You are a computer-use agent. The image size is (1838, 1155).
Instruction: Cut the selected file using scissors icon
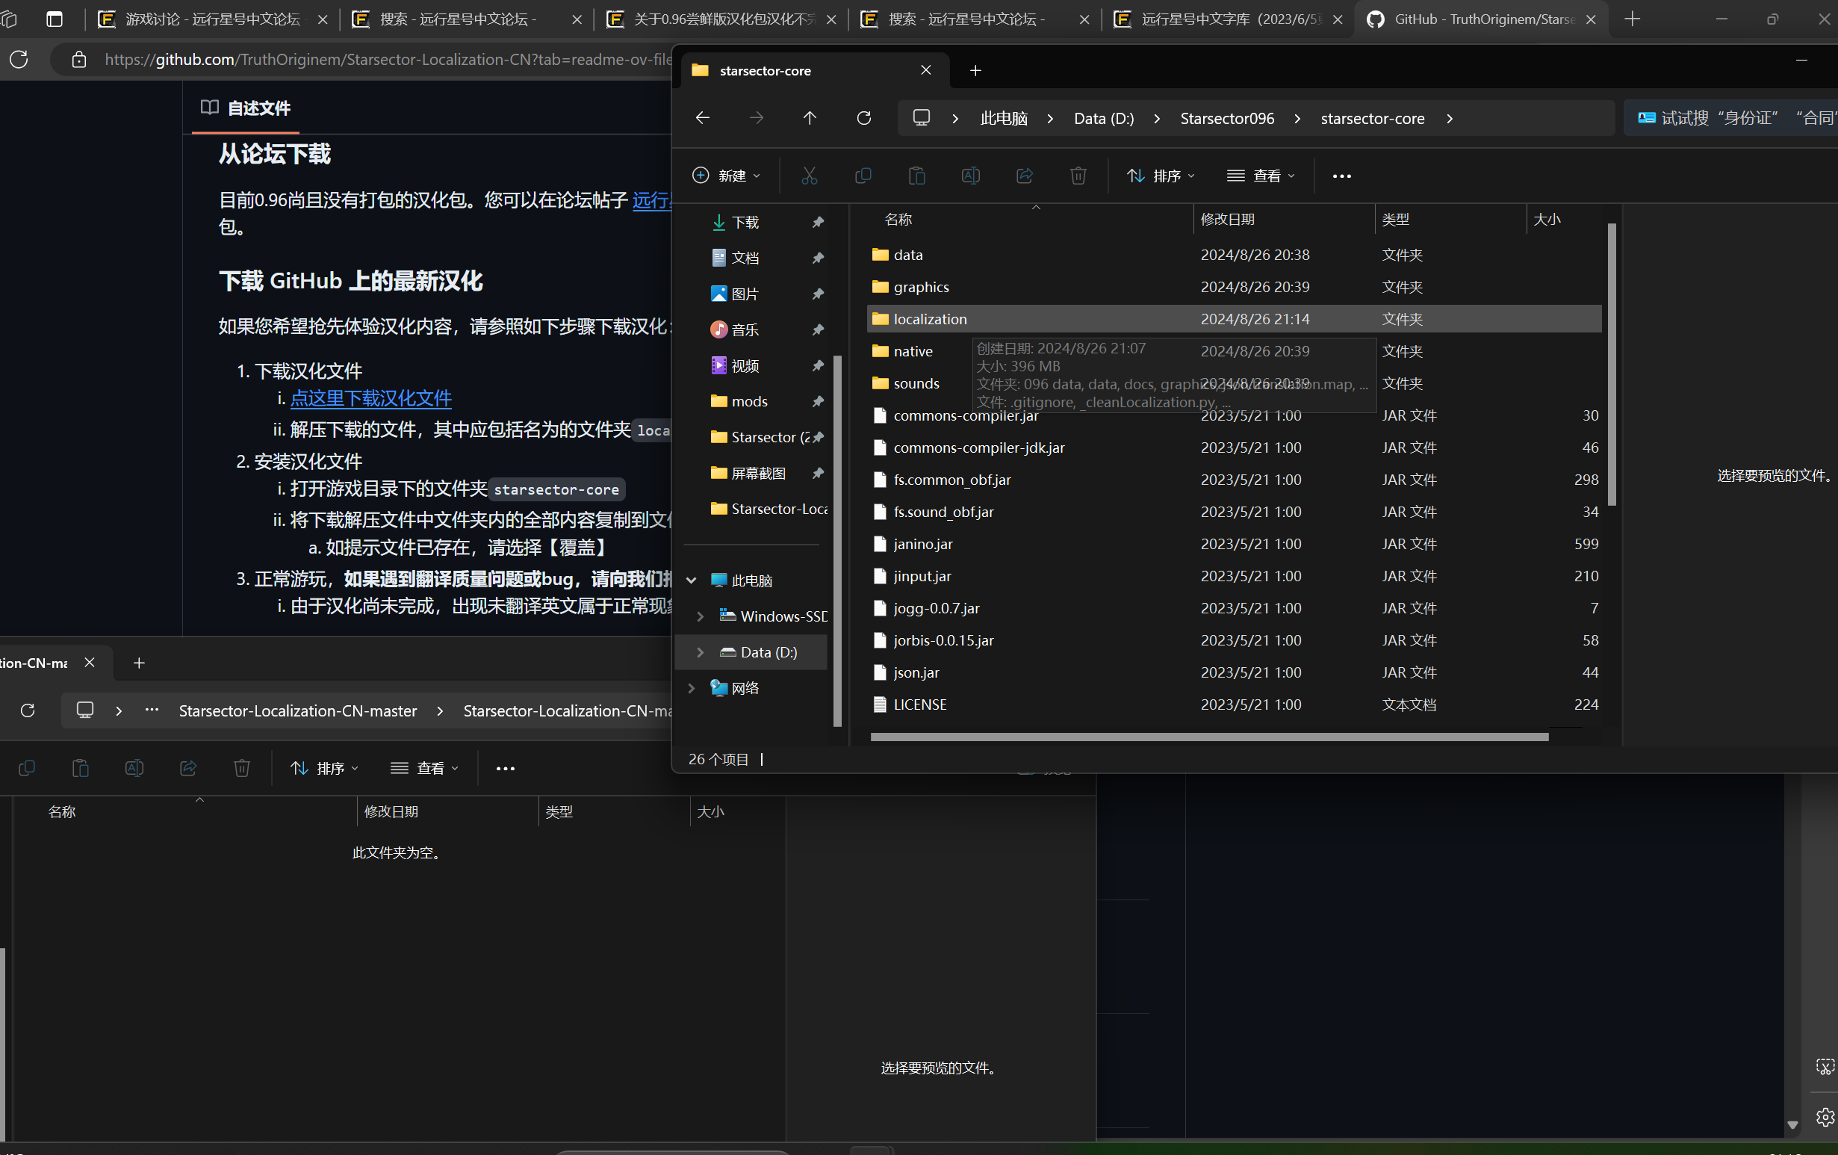point(809,176)
